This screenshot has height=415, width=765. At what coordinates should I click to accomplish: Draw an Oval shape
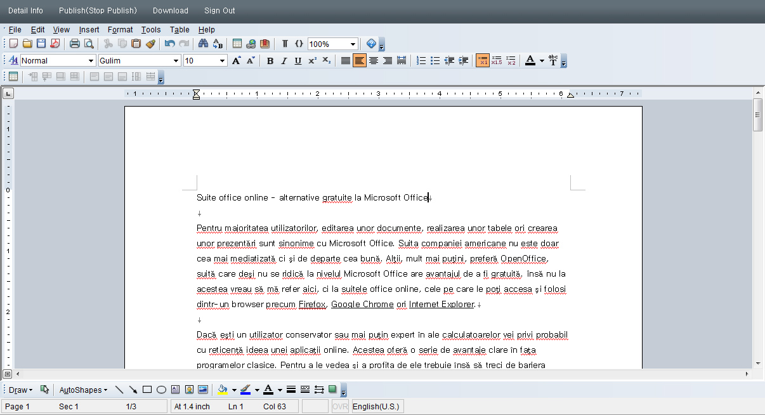[x=161, y=390]
